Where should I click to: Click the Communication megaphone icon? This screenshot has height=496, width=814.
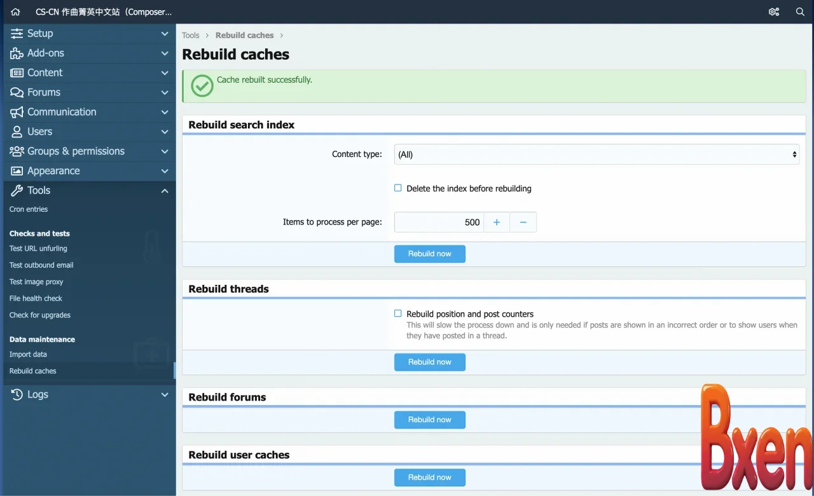tap(17, 113)
